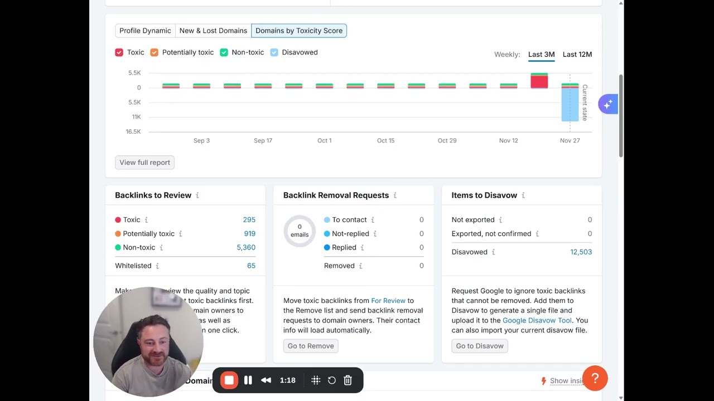Click the tall red toxic chart bar

click(x=539, y=82)
